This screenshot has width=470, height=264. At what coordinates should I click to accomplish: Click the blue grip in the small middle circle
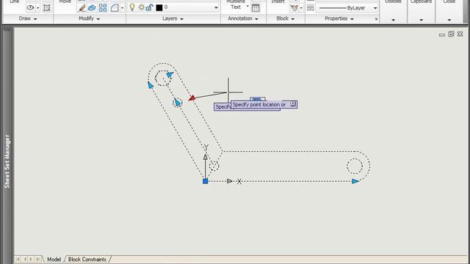[x=178, y=103]
